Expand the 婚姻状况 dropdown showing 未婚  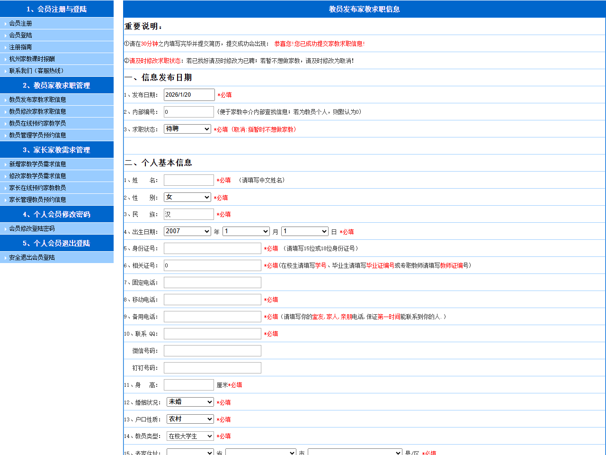pyautogui.click(x=190, y=402)
